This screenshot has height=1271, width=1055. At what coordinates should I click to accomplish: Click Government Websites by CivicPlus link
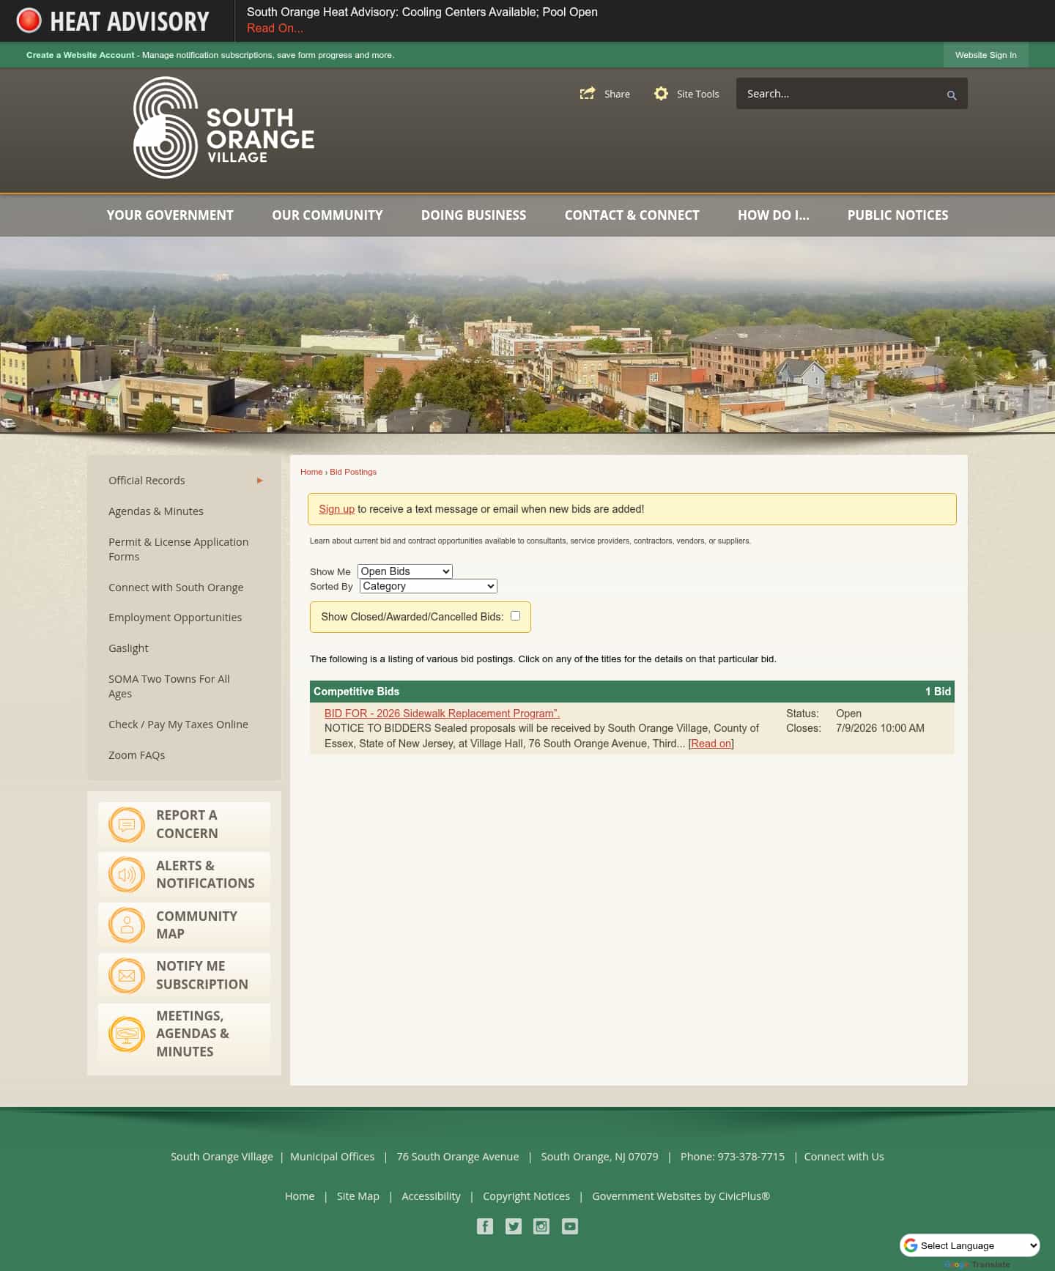coord(681,1196)
